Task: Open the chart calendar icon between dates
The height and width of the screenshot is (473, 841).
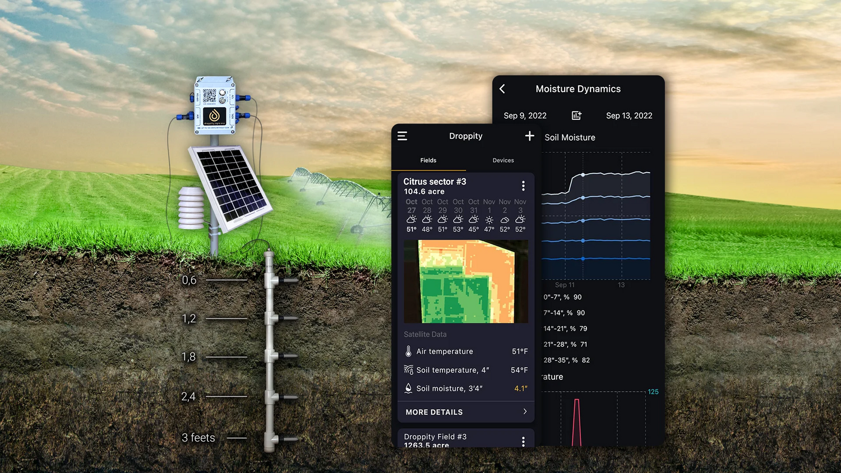Action: click(x=576, y=115)
